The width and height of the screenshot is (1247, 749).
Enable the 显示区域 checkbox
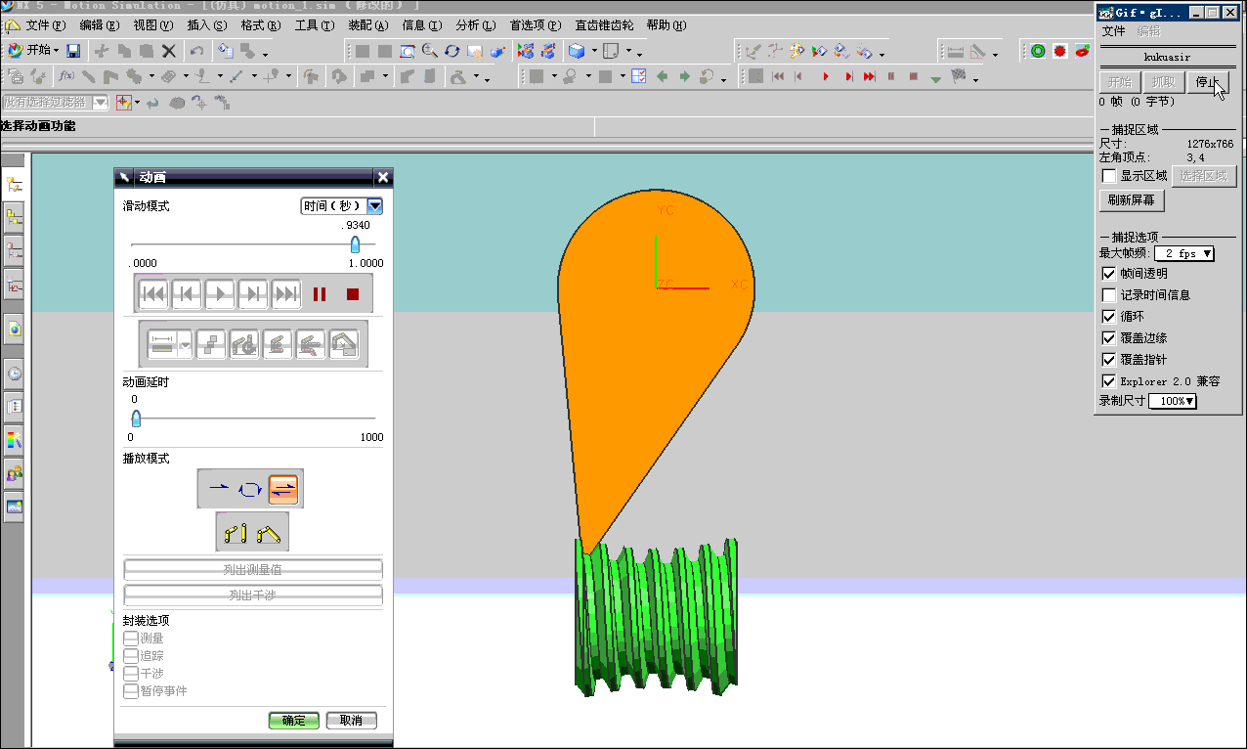(1109, 176)
